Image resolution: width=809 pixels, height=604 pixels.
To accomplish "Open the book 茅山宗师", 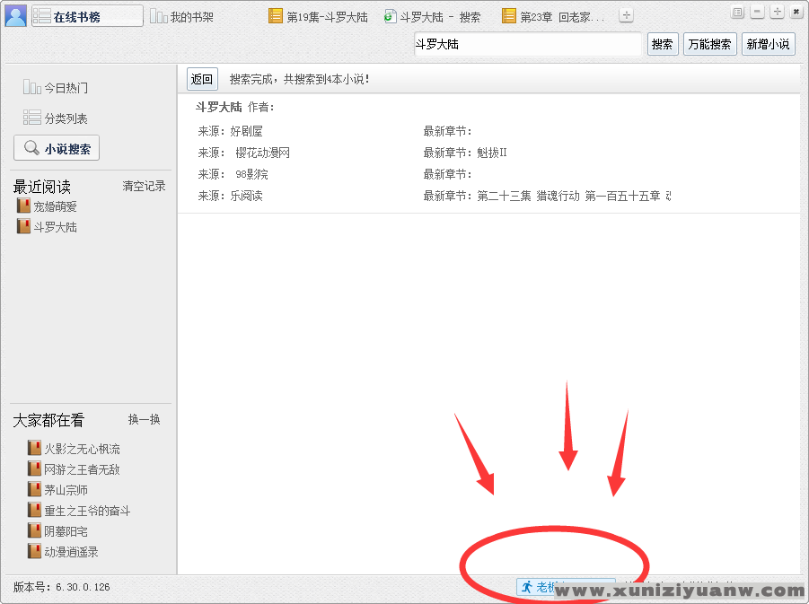I will click(66, 490).
